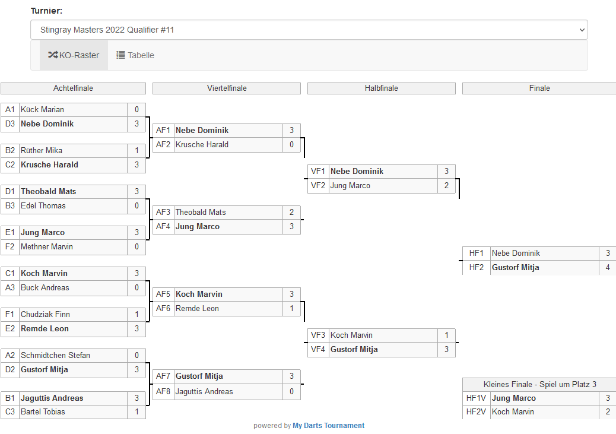Click the Halbfinale round header
Screen dimensions: 616x434
(x=381, y=88)
